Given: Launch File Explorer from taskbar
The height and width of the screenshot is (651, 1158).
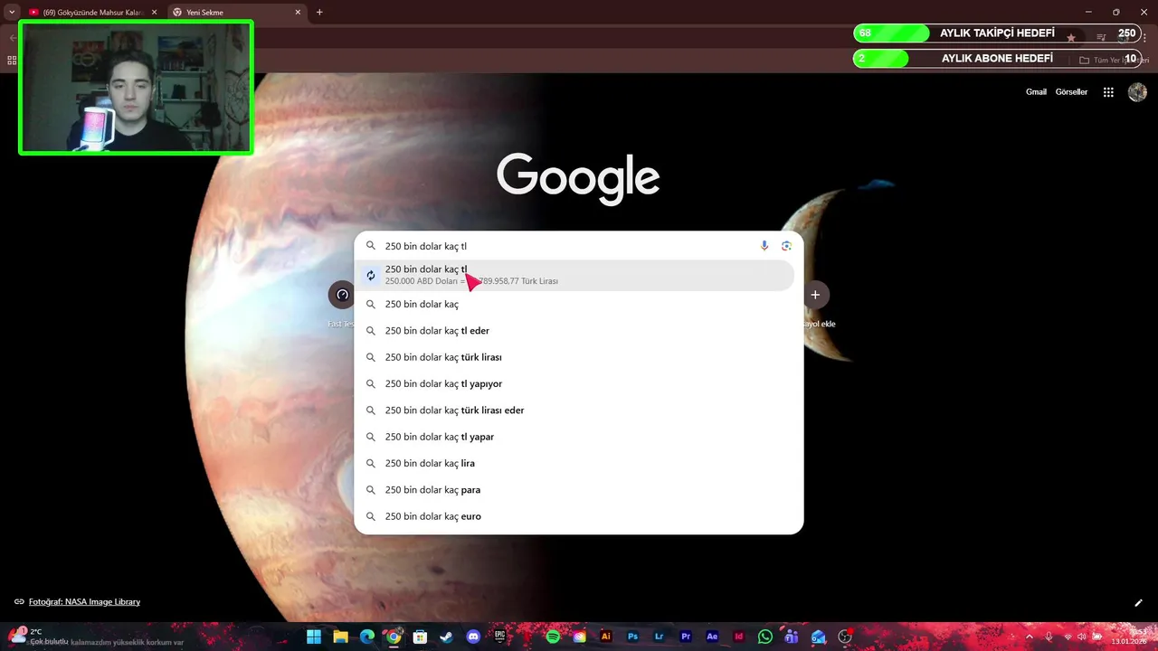Looking at the screenshot, I should [340, 637].
